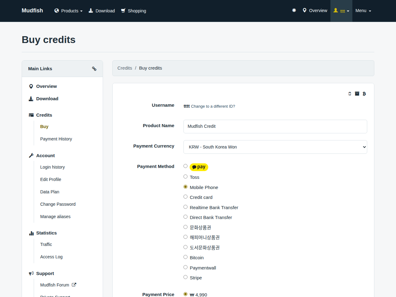396x297 pixels.
Task: Choose Stripe as payment method
Action: [185, 277]
